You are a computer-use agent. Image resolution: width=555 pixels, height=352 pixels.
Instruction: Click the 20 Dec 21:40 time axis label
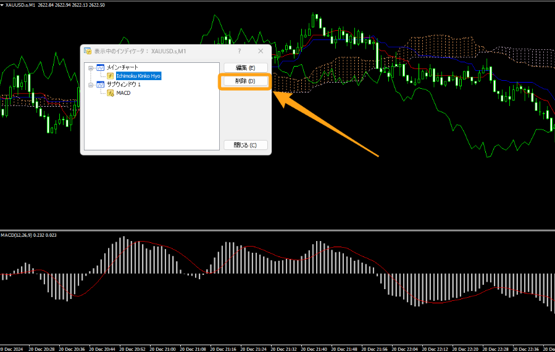coord(314,349)
